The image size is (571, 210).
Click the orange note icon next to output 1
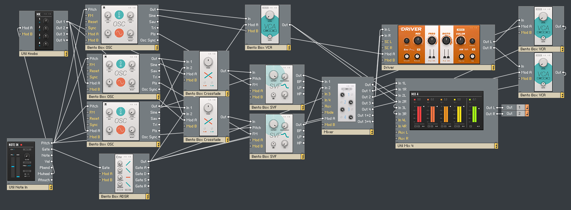(527, 107)
